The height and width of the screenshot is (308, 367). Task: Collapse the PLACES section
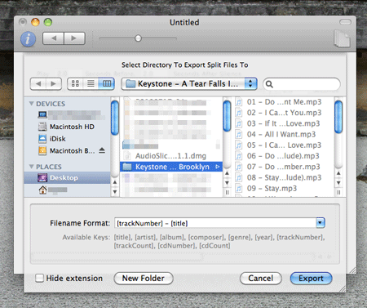(32, 167)
